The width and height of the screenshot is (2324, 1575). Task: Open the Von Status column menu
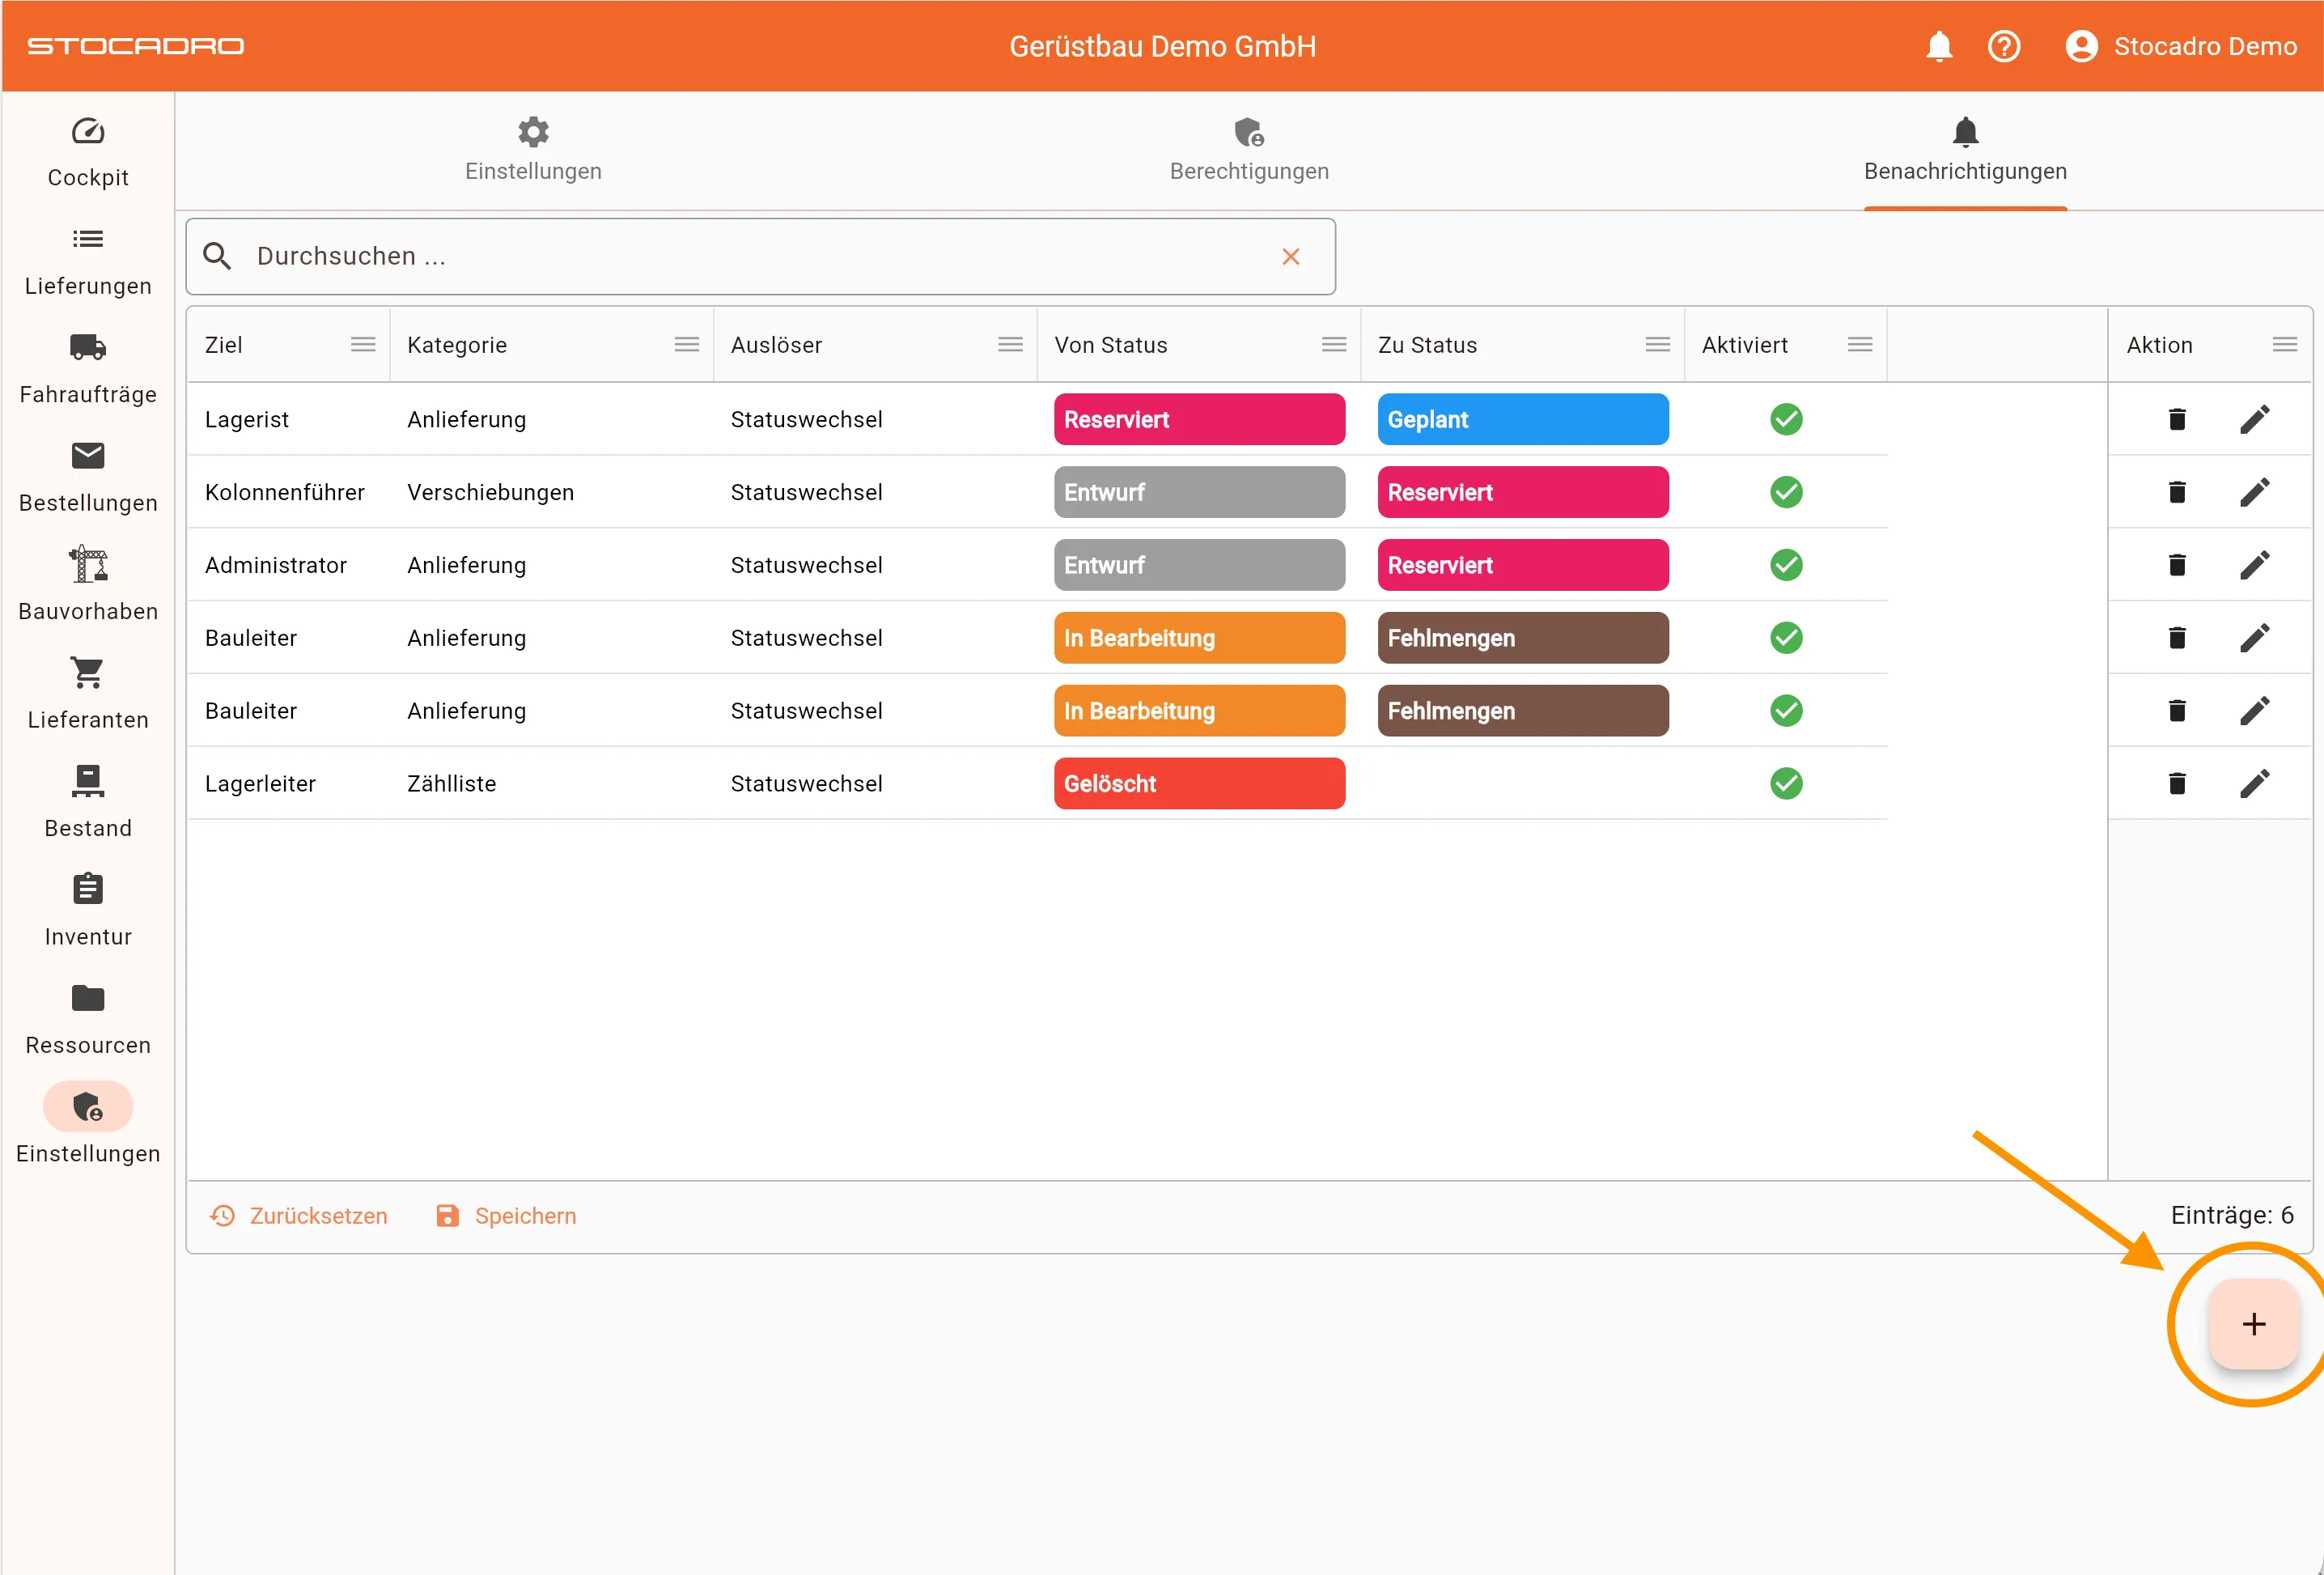click(1334, 345)
